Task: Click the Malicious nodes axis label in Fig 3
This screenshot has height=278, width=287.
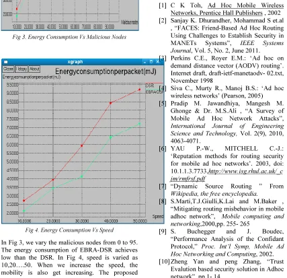Action: click(130, 22)
